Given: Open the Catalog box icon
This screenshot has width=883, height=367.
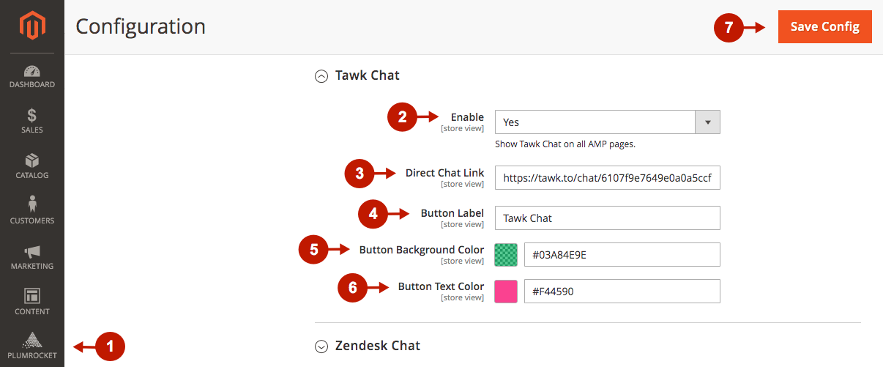Looking at the screenshot, I should click(x=31, y=161).
